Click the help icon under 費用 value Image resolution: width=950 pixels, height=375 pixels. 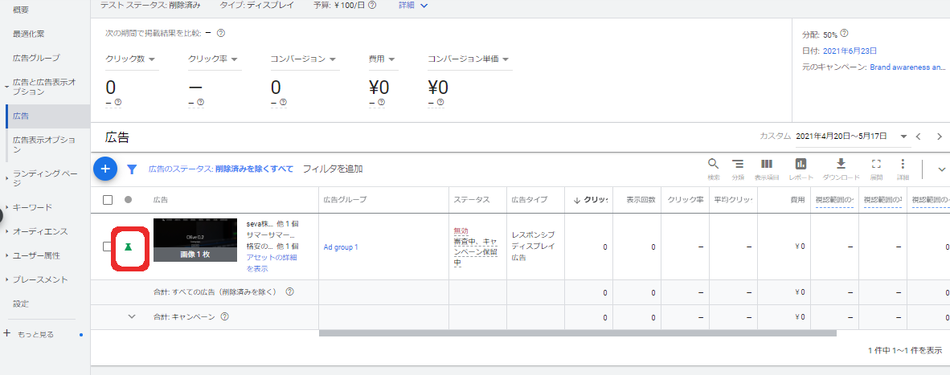380,103
